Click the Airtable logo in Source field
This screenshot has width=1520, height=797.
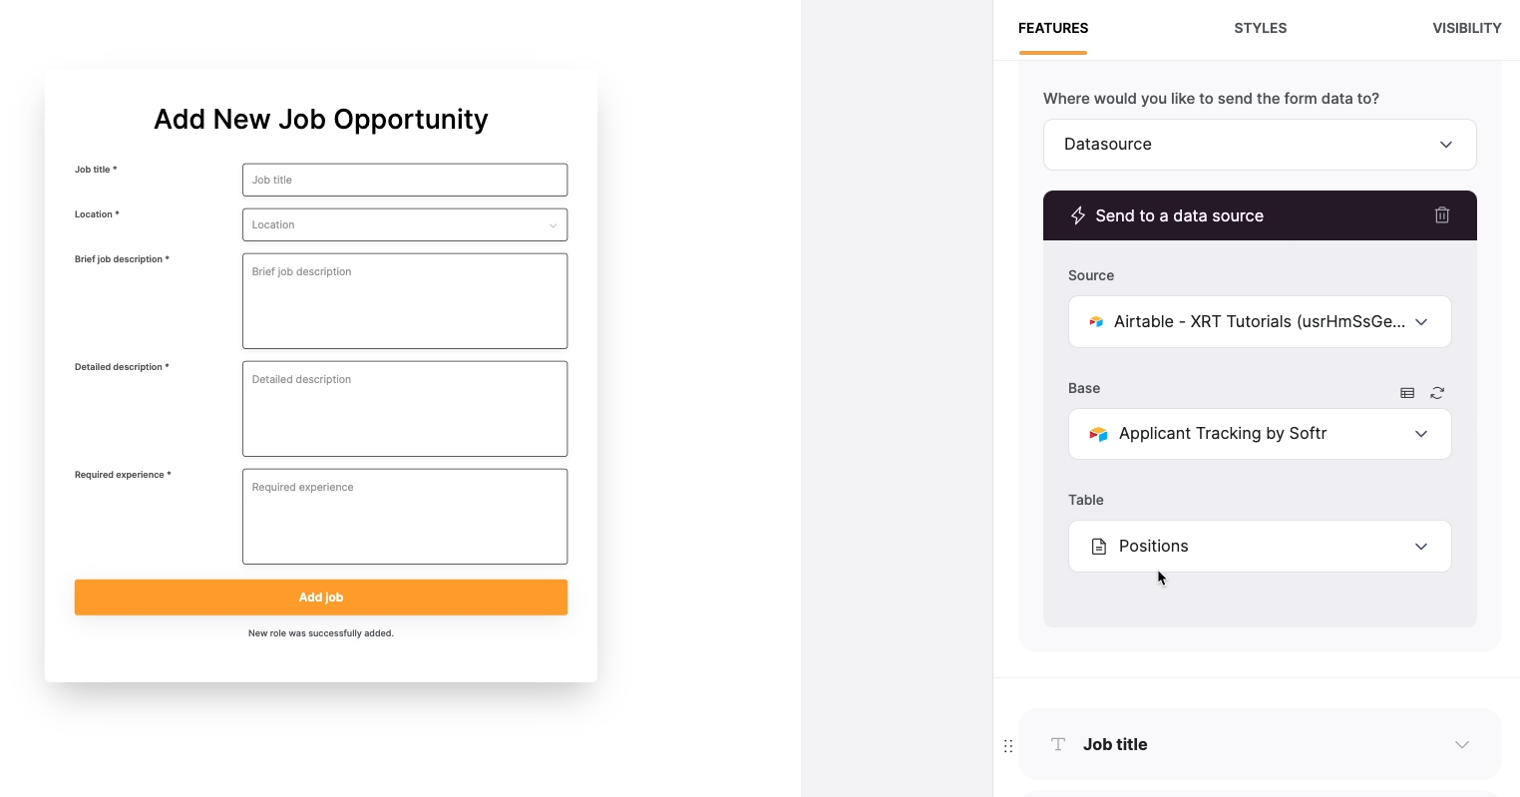click(1096, 322)
